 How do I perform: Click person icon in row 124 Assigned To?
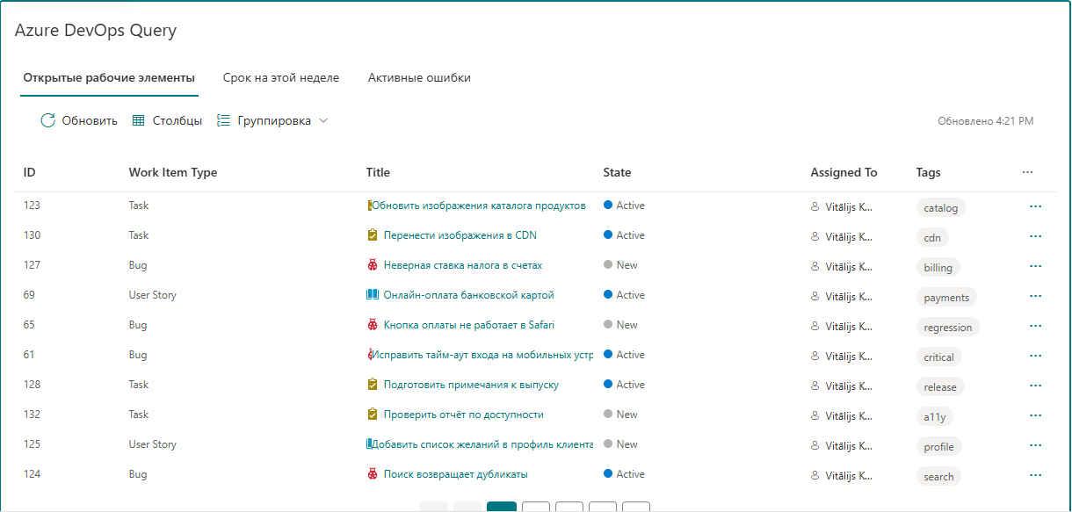click(815, 475)
